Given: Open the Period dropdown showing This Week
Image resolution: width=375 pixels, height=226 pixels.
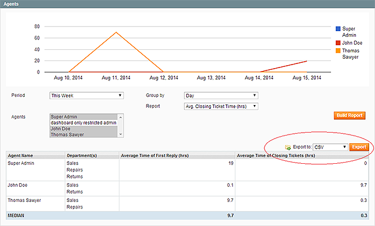Looking at the screenshot, I should pyautogui.click(x=87, y=96).
